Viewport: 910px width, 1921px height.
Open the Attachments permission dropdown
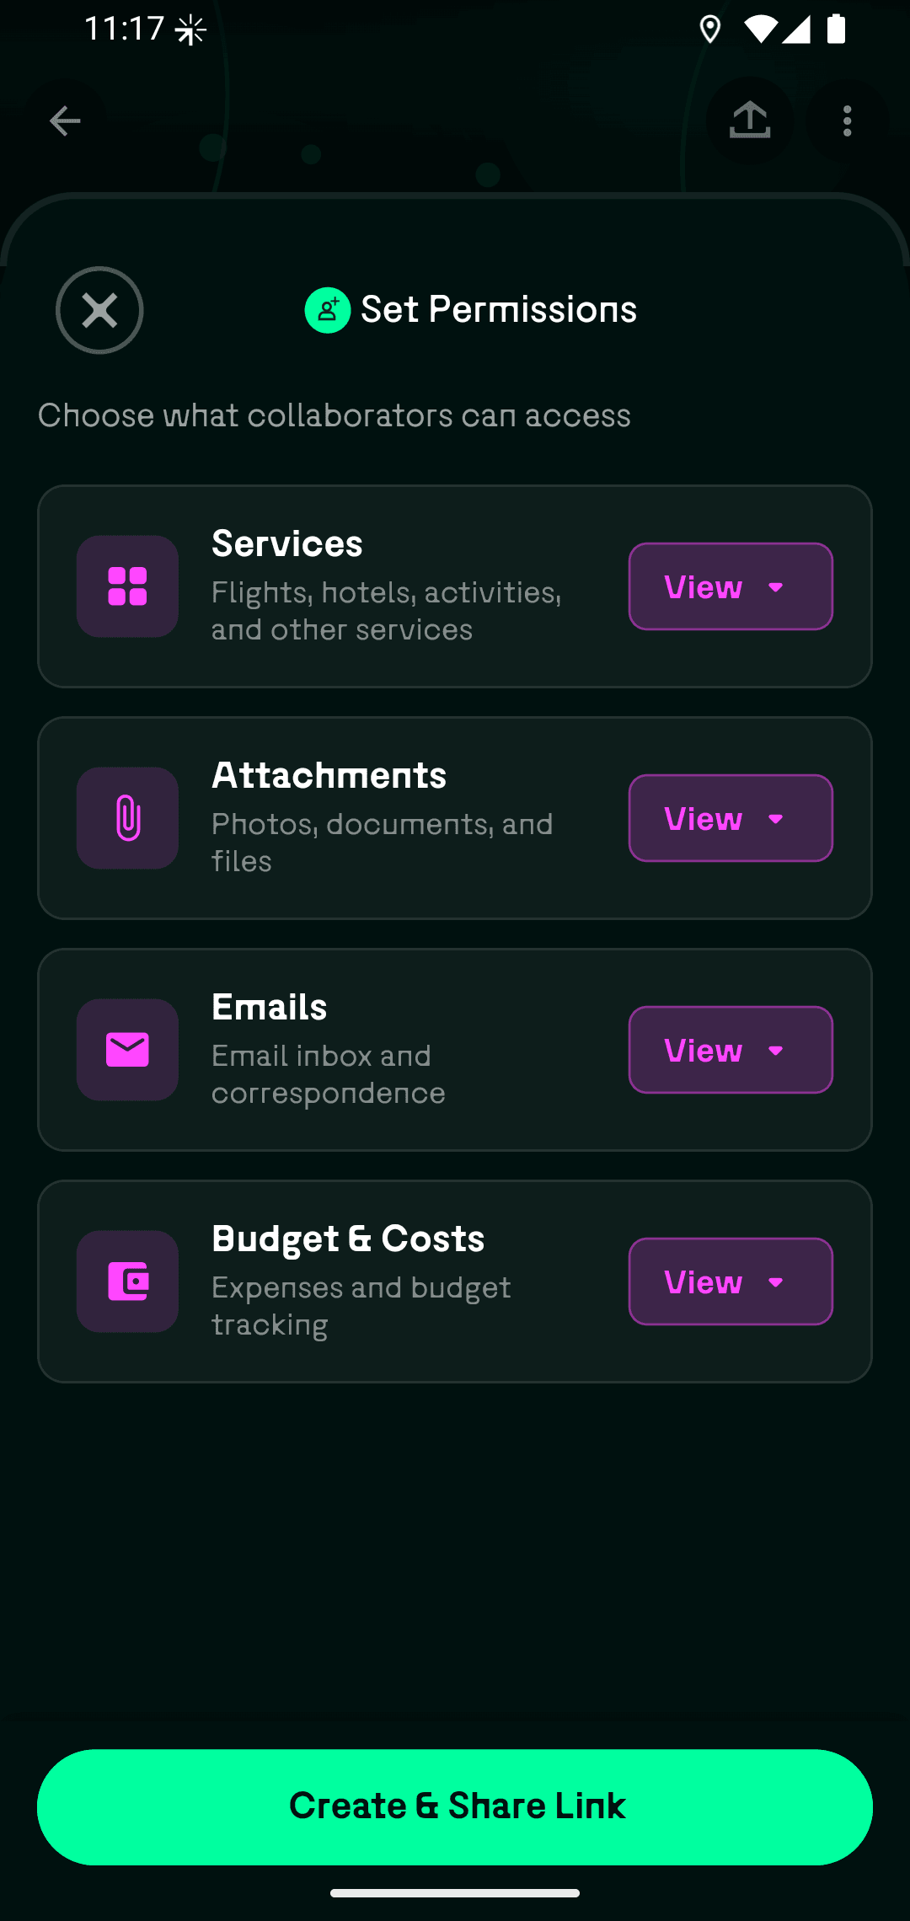(x=731, y=818)
